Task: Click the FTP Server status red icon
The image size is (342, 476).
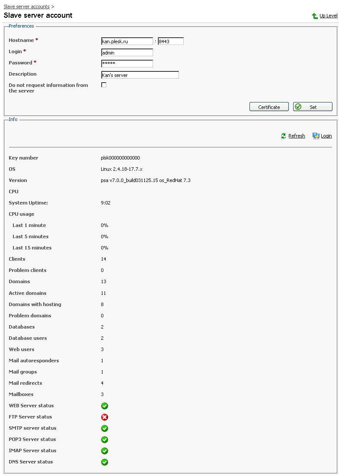Action: (105, 417)
